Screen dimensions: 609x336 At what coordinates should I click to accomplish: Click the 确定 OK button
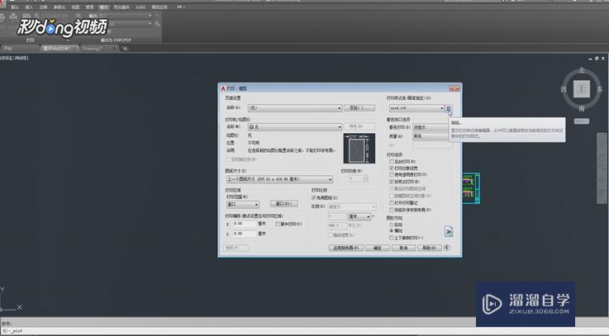[x=378, y=248]
